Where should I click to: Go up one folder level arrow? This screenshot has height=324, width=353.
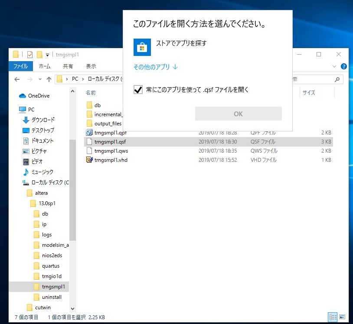[49, 79]
